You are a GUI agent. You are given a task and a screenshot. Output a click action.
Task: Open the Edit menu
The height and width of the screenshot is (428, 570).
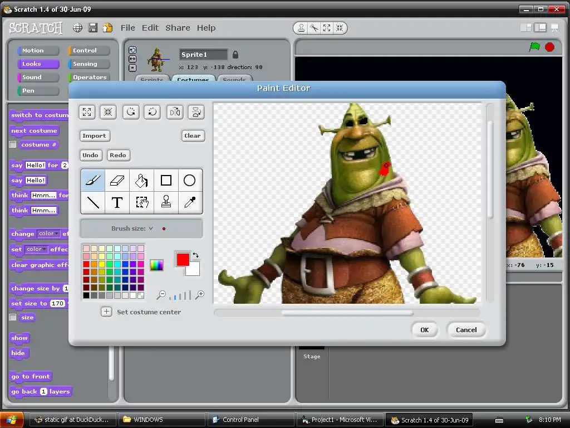150,28
